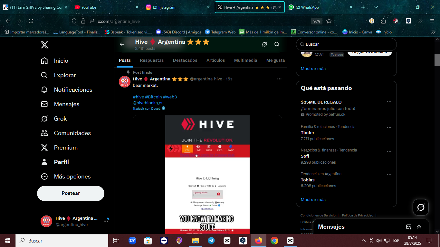Expand the Mensajes drawer

419,227
